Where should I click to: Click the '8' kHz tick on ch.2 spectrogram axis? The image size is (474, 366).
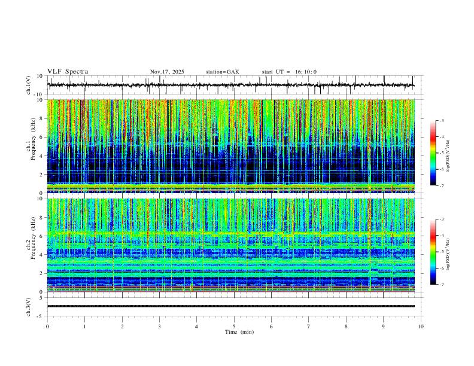pos(41,218)
